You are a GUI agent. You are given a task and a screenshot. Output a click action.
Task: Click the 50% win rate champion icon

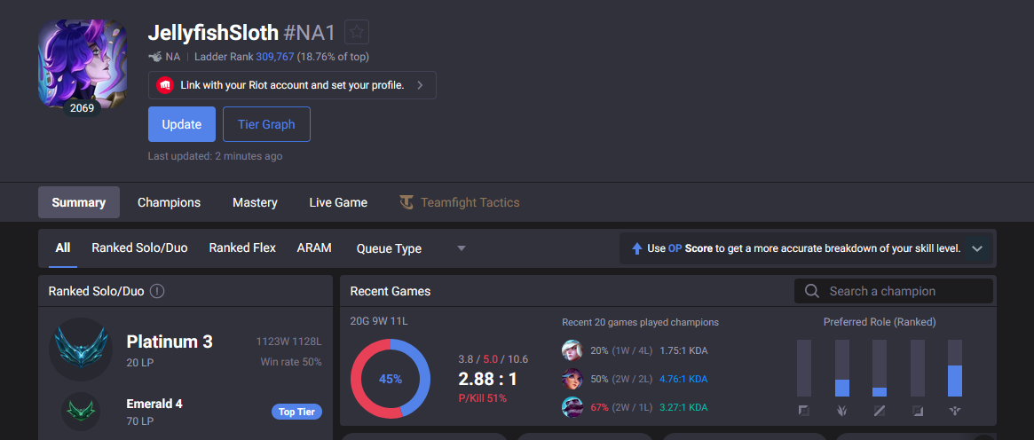572,379
